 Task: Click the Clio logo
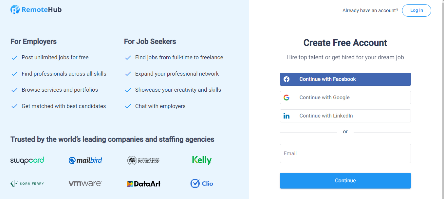tap(202, 184)
